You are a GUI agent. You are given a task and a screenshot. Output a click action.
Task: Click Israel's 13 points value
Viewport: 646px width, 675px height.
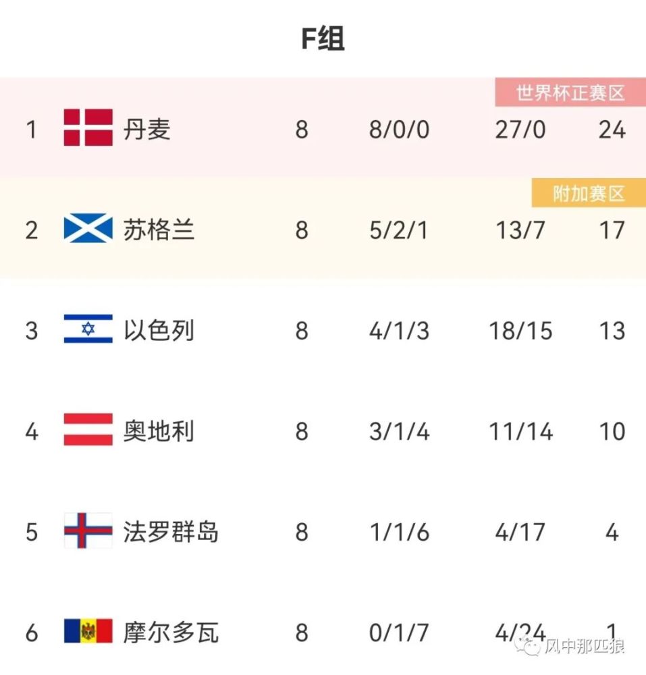coord(612,331)
